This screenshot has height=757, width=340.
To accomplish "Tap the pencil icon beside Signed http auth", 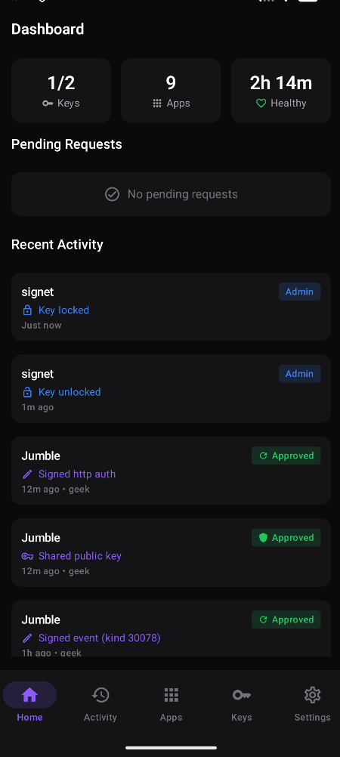I will pos(27,474).
